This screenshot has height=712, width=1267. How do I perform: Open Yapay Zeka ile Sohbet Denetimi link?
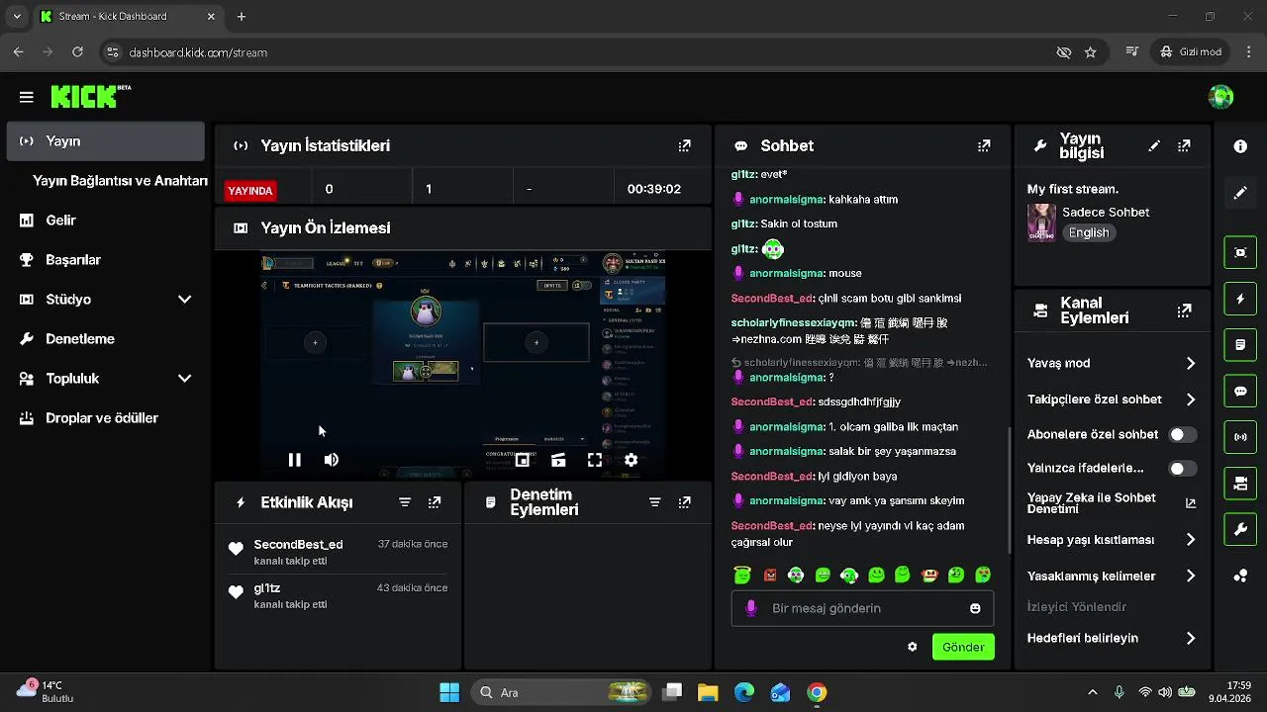(1112, 503)
